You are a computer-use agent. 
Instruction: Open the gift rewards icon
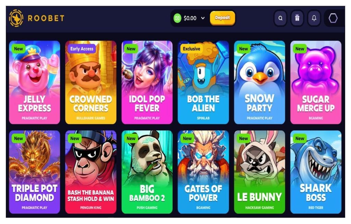click(x=297, y=18)
